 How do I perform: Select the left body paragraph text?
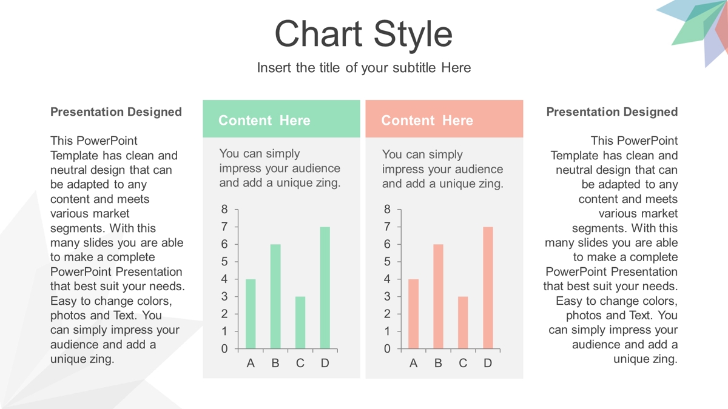point(118,250)
